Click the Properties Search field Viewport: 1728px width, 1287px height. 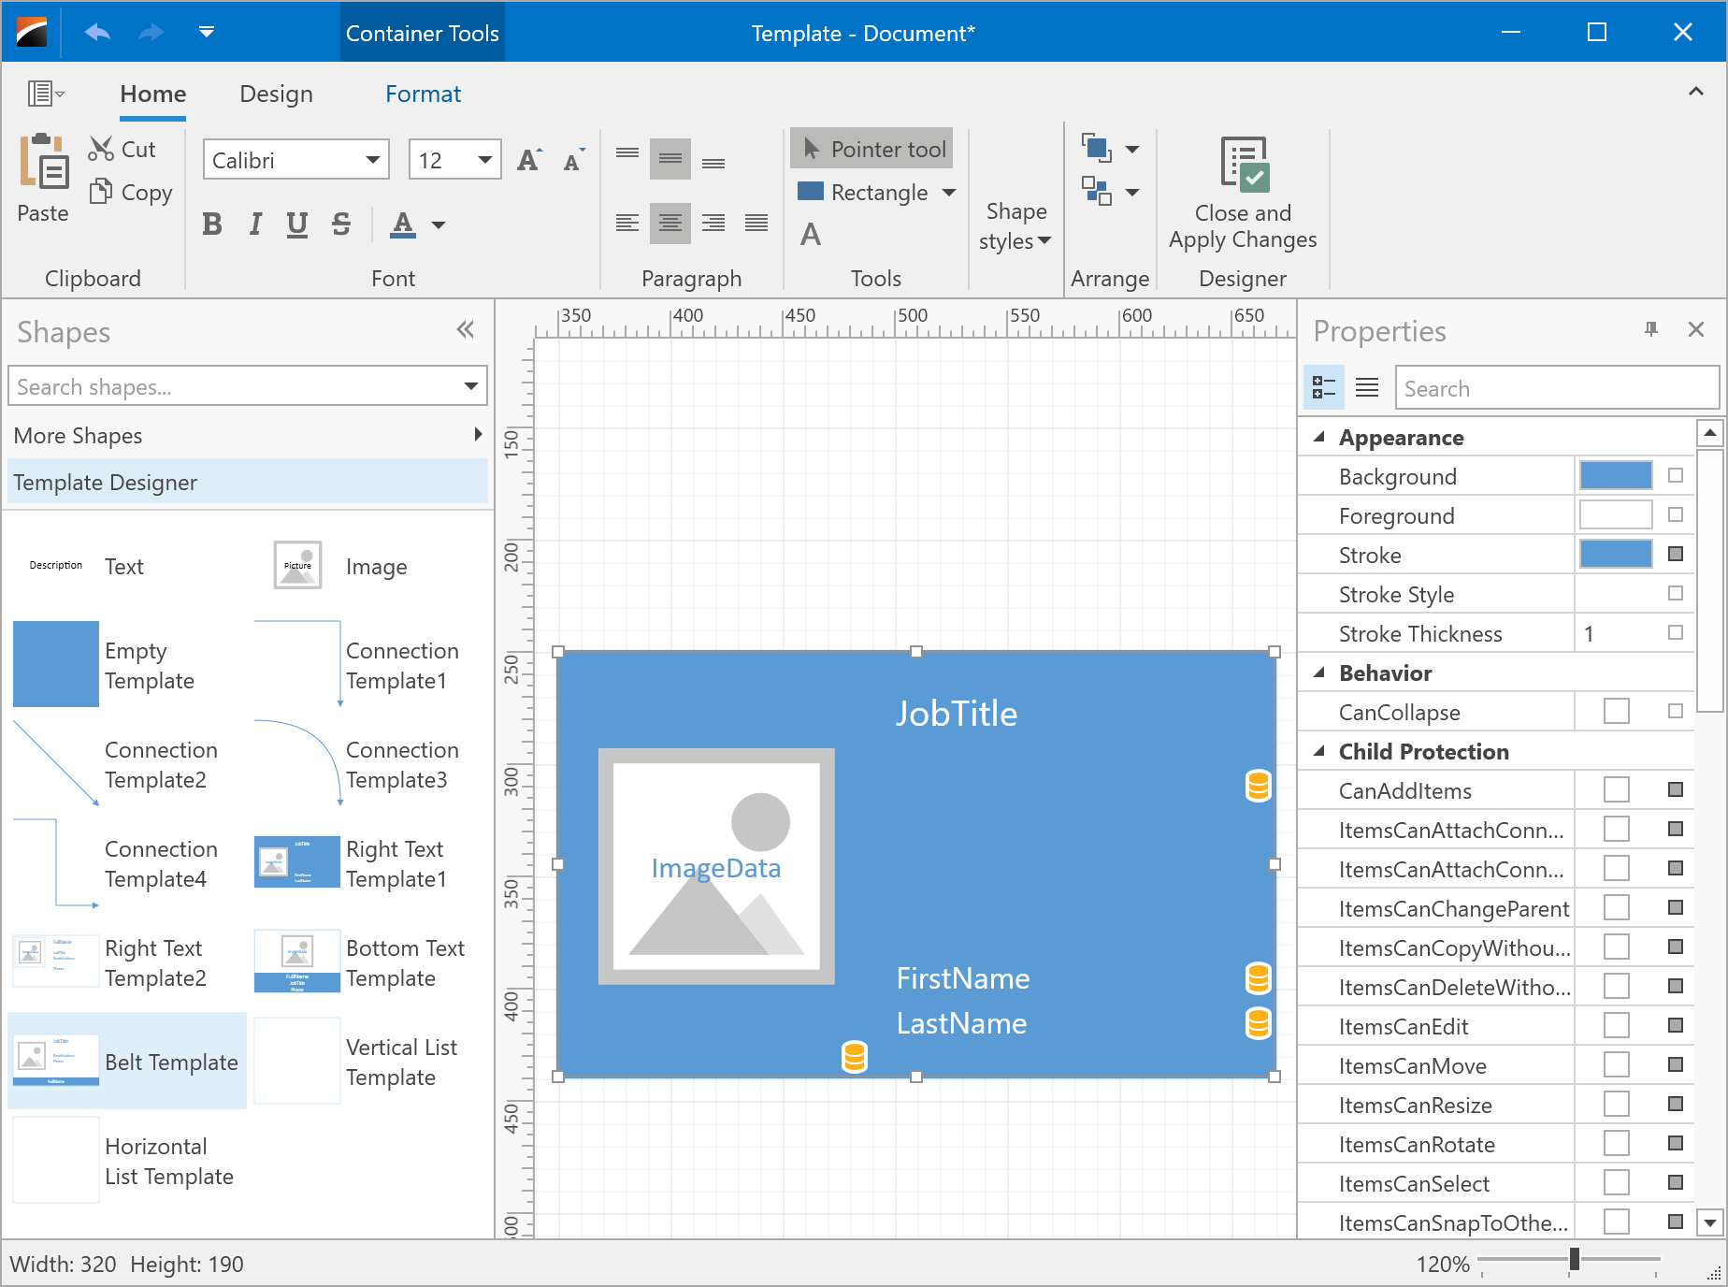pyautogui.click(x=1557, y=387)
